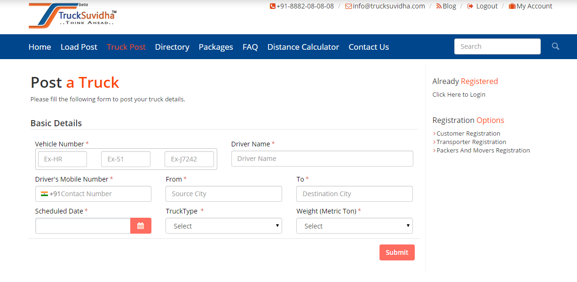
Task: Open the TruckType dropdown
Action: point(224,226)
